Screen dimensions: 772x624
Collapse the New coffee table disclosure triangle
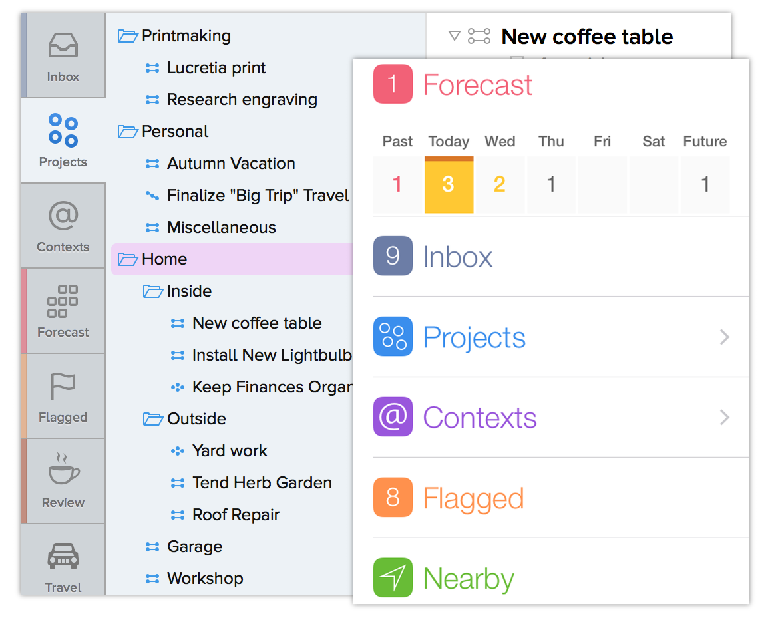click(x=454, y=36)
